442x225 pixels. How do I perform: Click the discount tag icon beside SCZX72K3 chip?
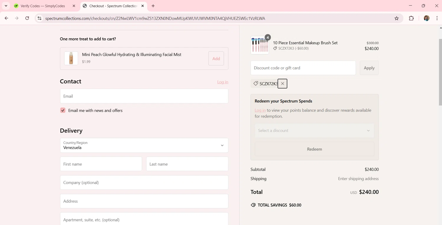(x=256, y=83)
